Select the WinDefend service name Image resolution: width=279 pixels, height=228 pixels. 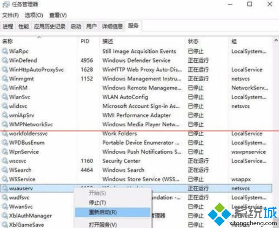click(23, 60)
